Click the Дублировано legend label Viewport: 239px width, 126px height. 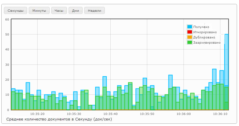click(204, 37)
